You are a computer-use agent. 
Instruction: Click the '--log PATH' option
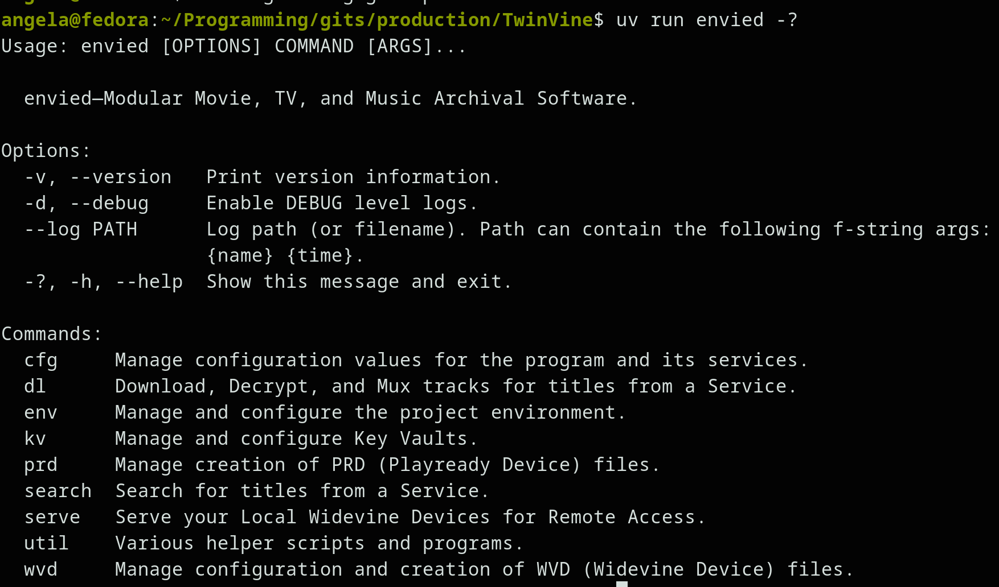(x=80, y=229)
